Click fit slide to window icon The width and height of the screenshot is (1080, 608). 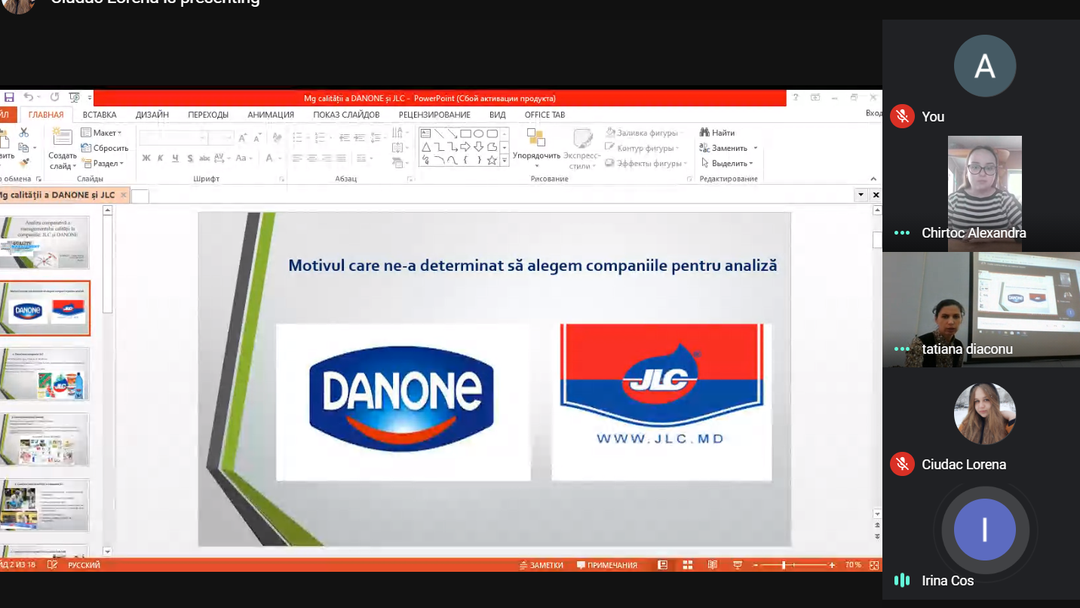pos(874,565)
